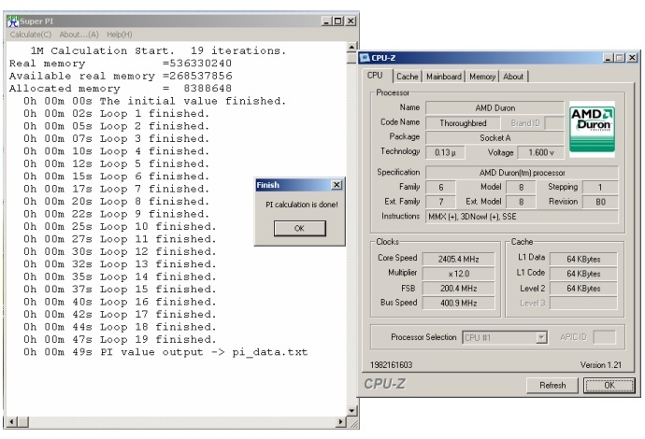Click the CPU-Z title bar icon

coord(365,58)
